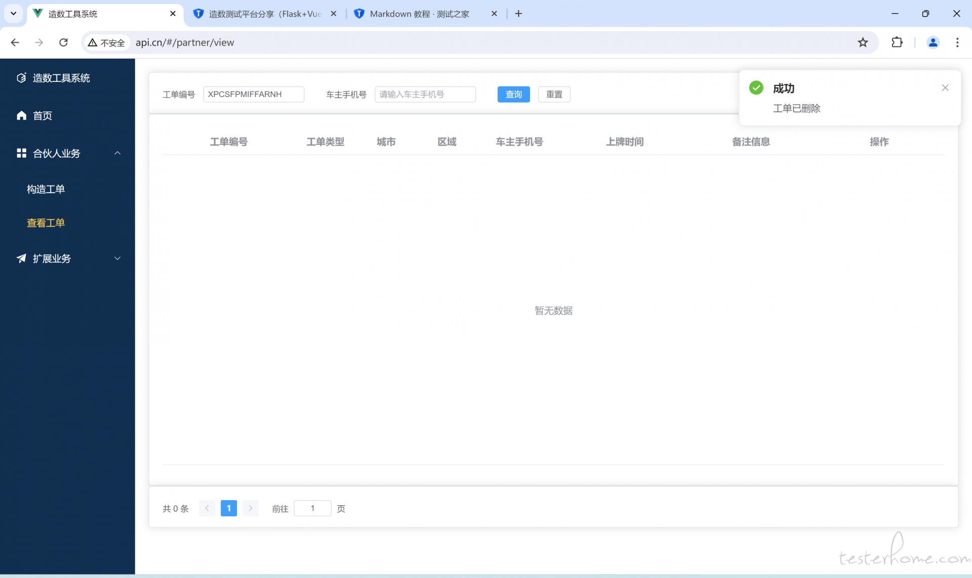Image resolution: width=972 pixels, height=578 pixels.
Task: Reload the page with the refresh icon
Action: point(63,42)
